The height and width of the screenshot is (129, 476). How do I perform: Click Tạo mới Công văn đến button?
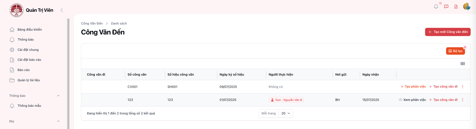point(448,32)
